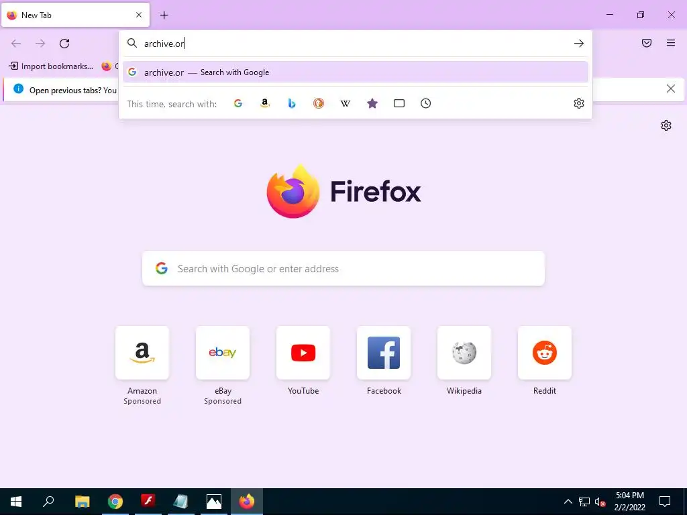Image resolution: width=687 pixels, height=515 pixels.
Task: Open Flash Player app in taskbar
Action: [148, 502]
